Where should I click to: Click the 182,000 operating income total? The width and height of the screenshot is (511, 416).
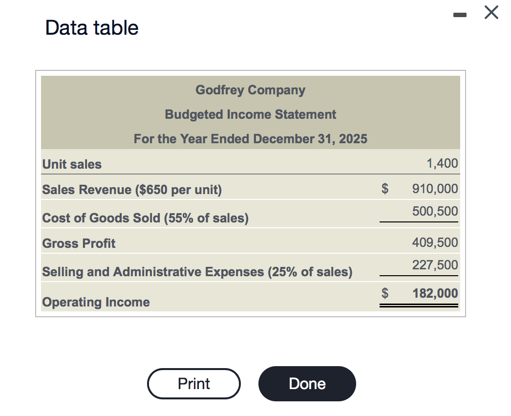coord(435,293)
